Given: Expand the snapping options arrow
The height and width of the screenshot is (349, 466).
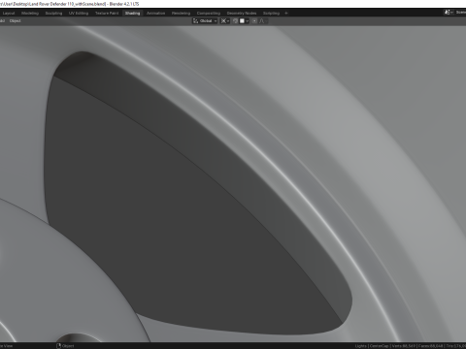Looking at the screenshot, I should tap(248, 21).
